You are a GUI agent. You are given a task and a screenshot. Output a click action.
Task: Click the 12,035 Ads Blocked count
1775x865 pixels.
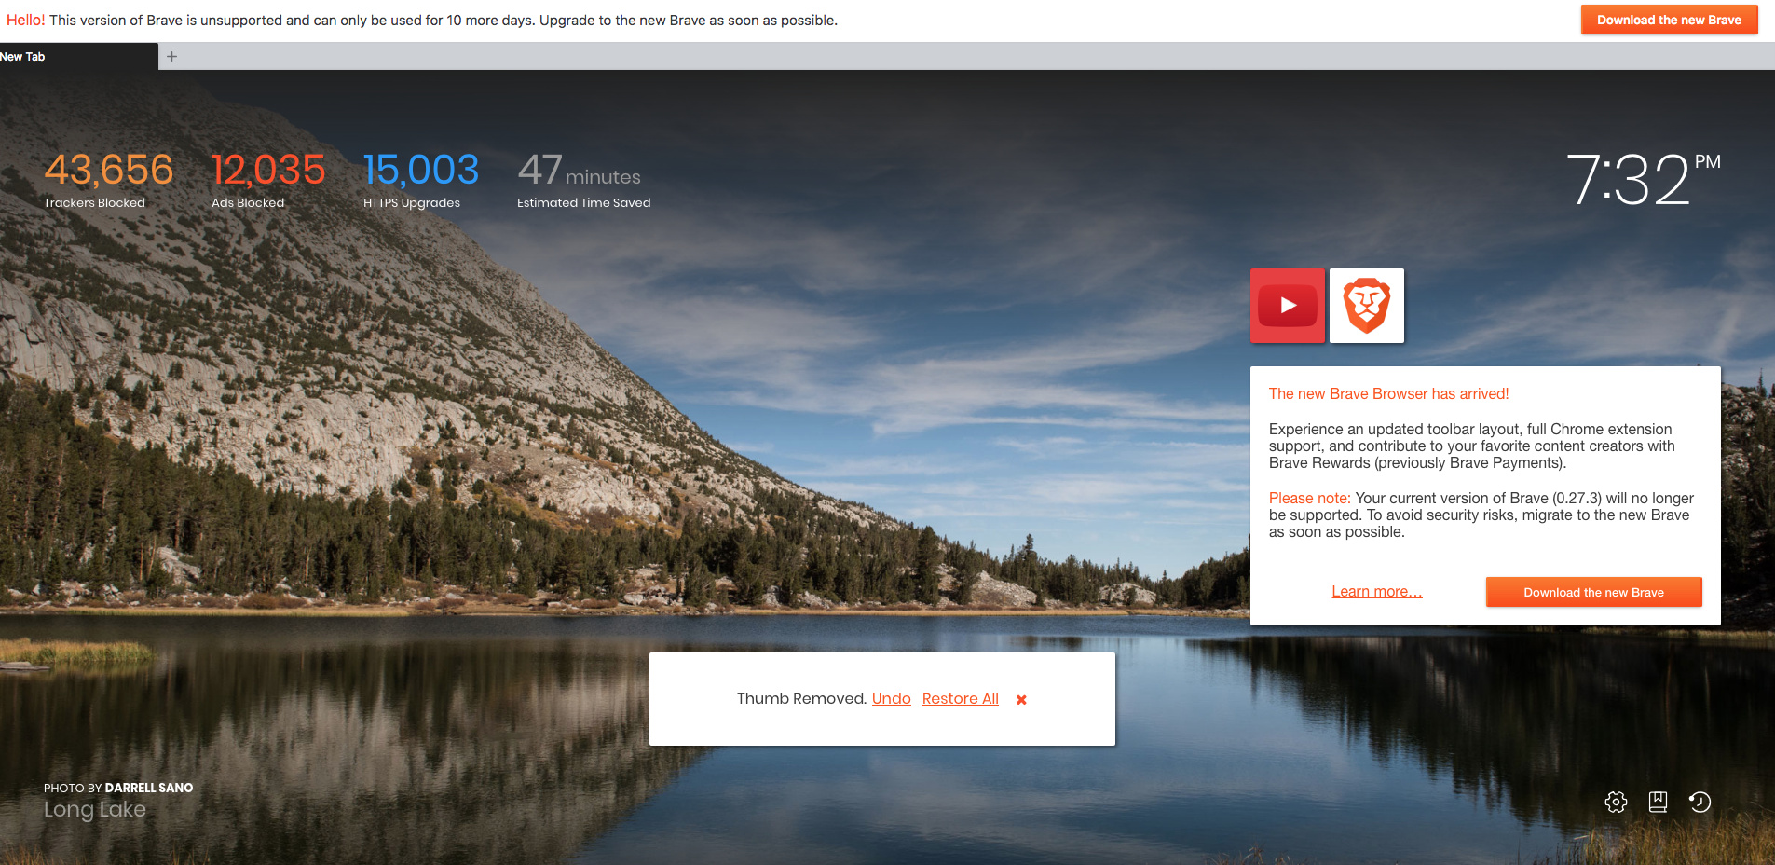[268, 171]
